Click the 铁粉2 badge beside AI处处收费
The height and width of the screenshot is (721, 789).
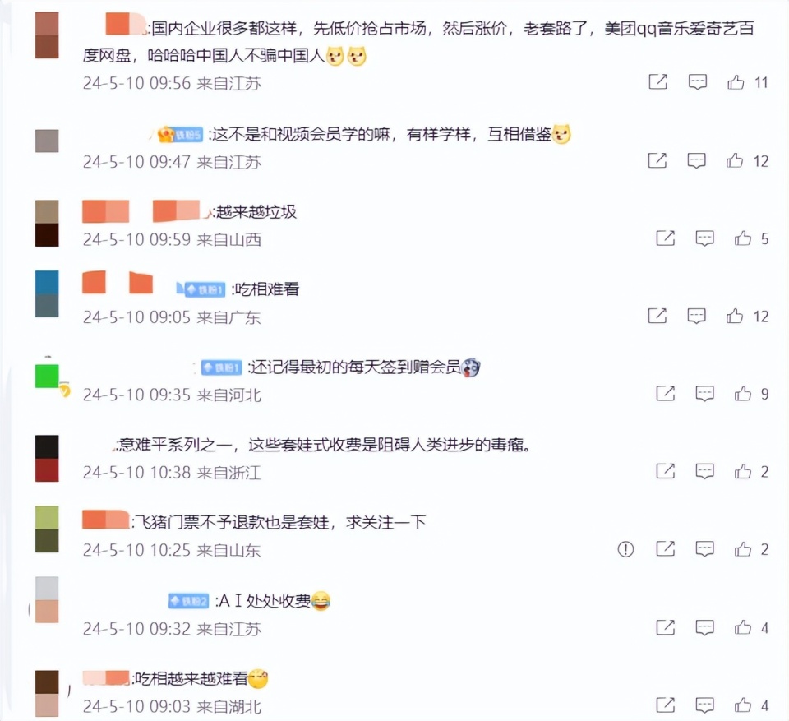pos(188,601)
